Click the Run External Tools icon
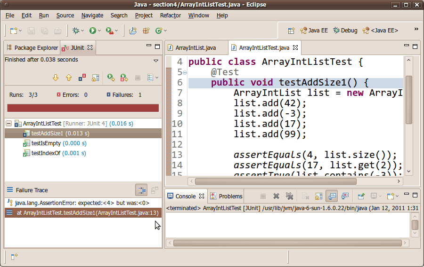424x267 pixels. point(110,31)
